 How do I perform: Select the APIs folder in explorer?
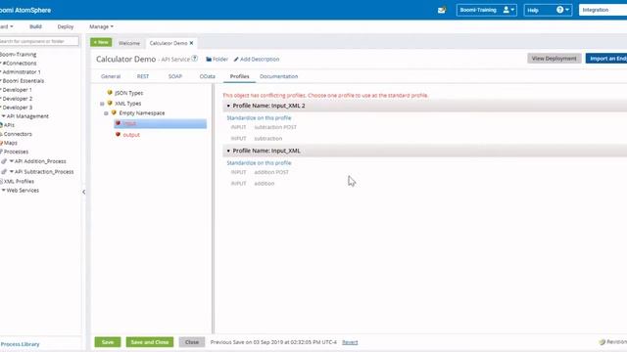8,125
